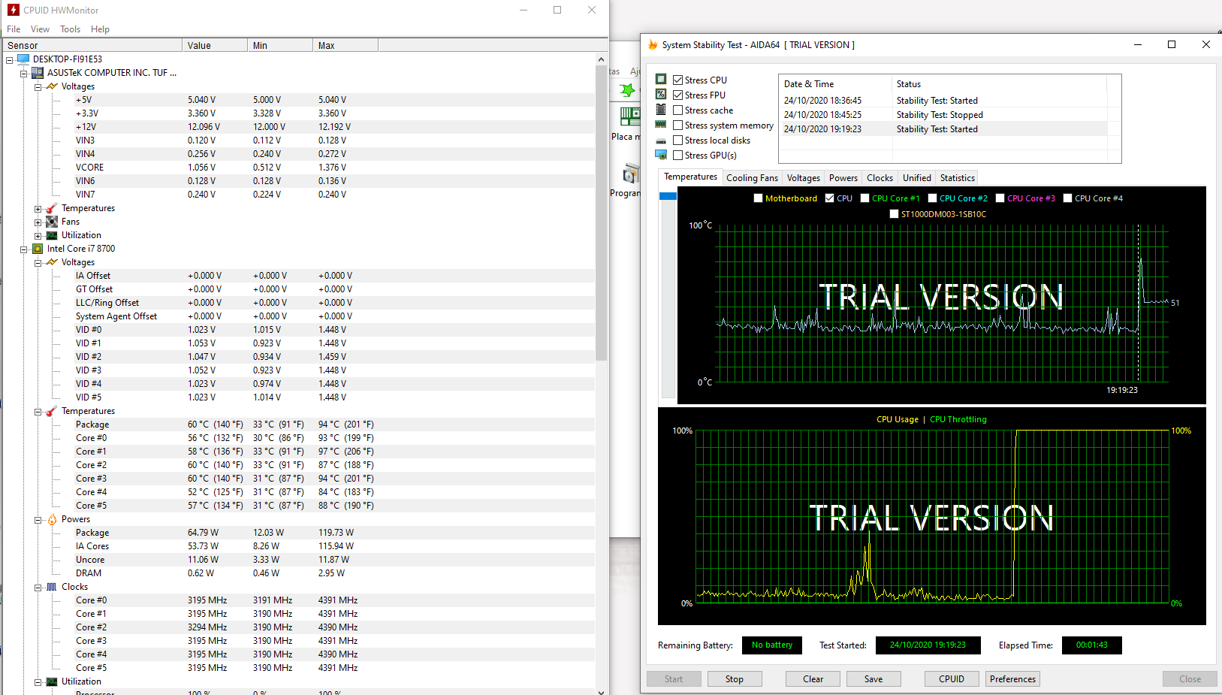Expand the Fans node
This screenshot has height=695, width=1222.
pos(38,222)
